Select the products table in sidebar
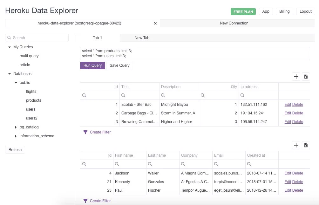 pos(34,100)
